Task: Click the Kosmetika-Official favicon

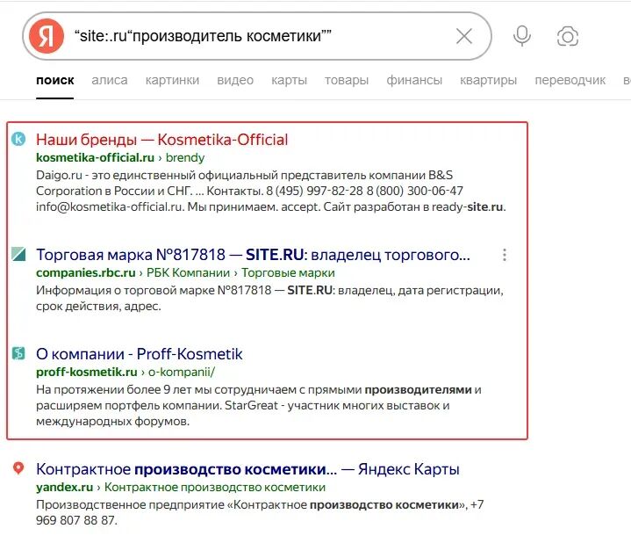Action: pyautogui.click(x=18, y=139)
